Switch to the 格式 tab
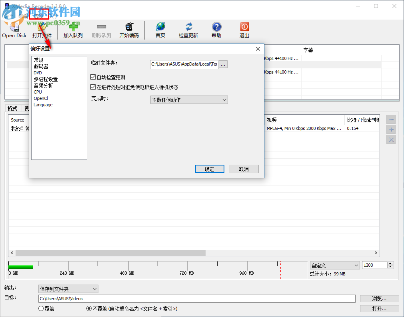 pos(12,108)
